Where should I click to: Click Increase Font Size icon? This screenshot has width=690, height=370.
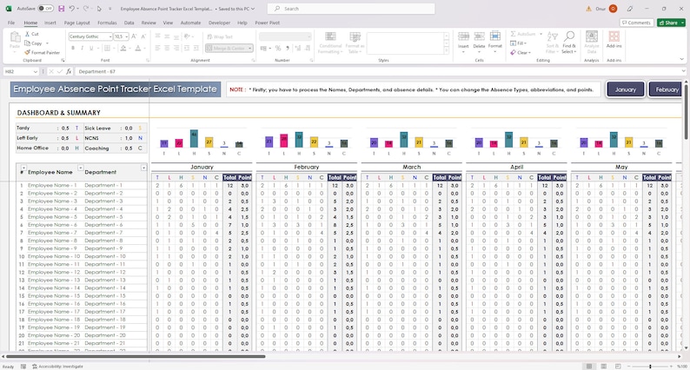tap(134, 36)
